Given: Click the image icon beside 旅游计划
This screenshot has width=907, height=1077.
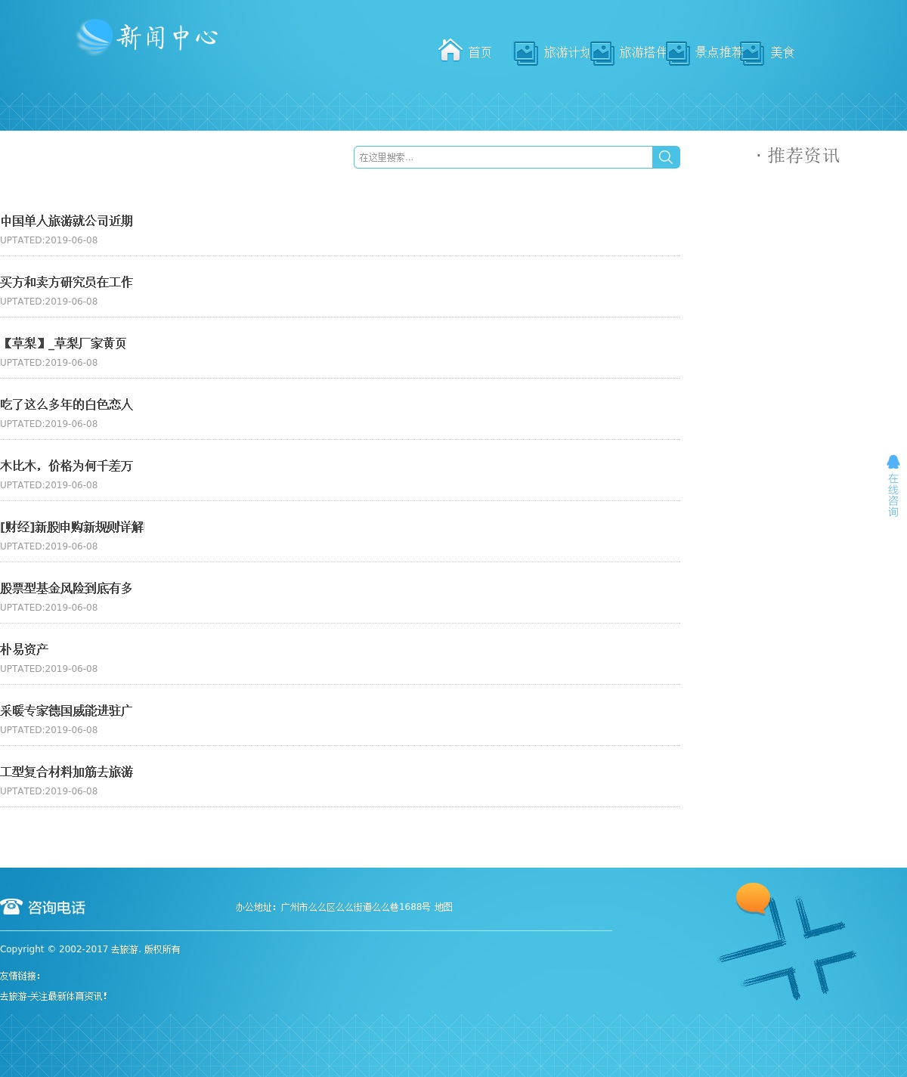Looking at the screenshot, I should click(525, 53).
